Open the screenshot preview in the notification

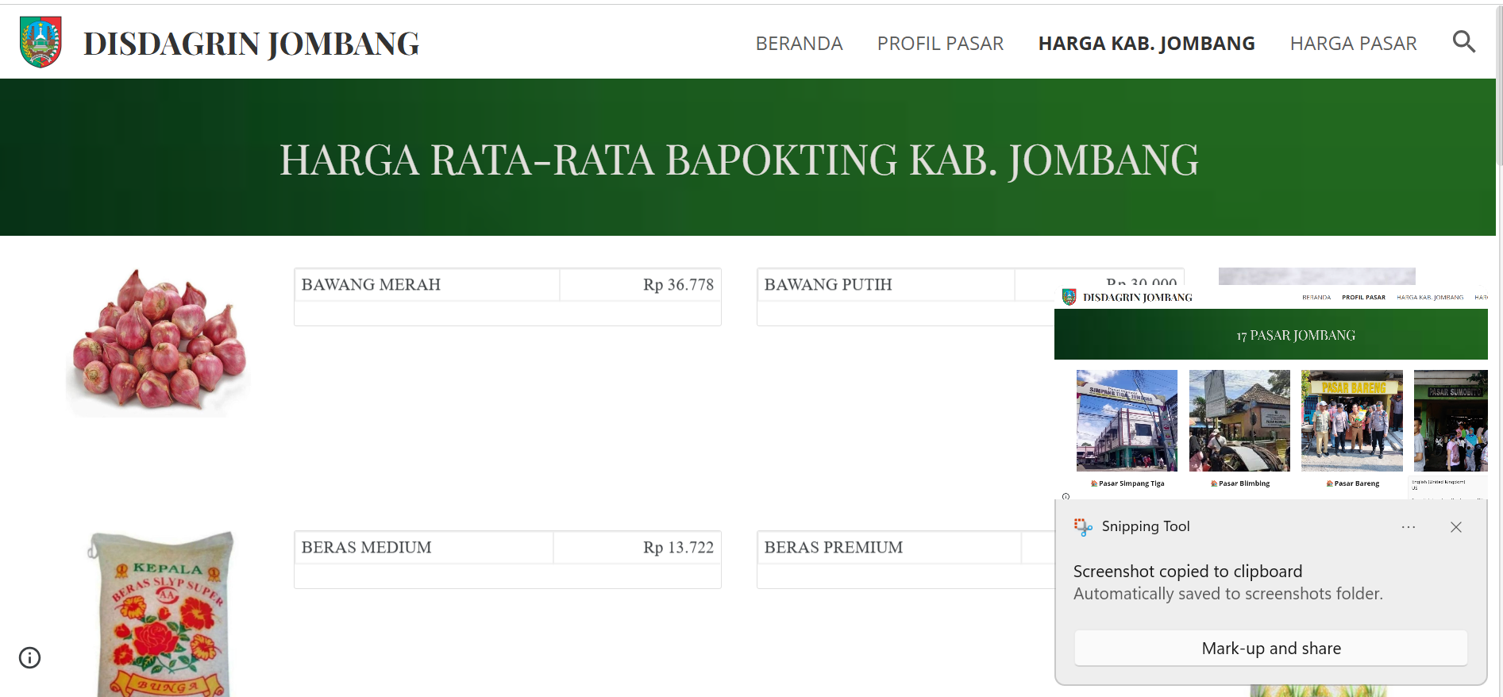[1270, 393]
